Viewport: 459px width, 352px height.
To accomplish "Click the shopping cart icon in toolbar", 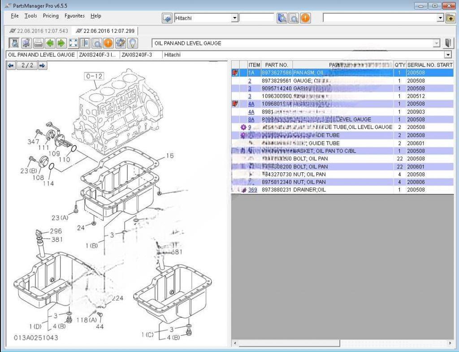I will (x=26, y=43).
